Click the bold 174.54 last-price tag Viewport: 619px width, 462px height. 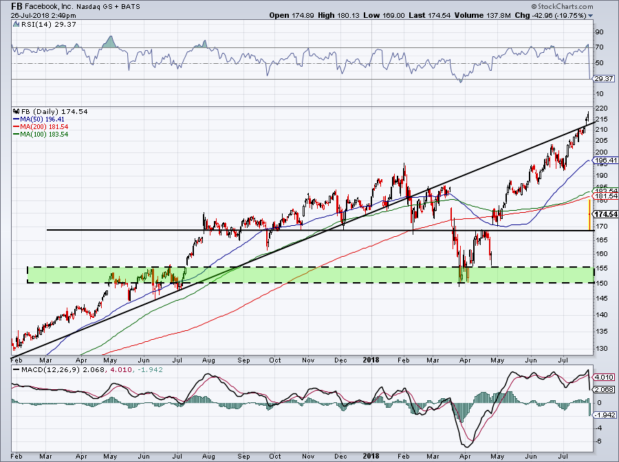[605, 214]
